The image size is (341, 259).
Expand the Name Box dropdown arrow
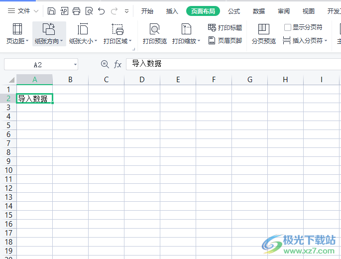point(75,64)
